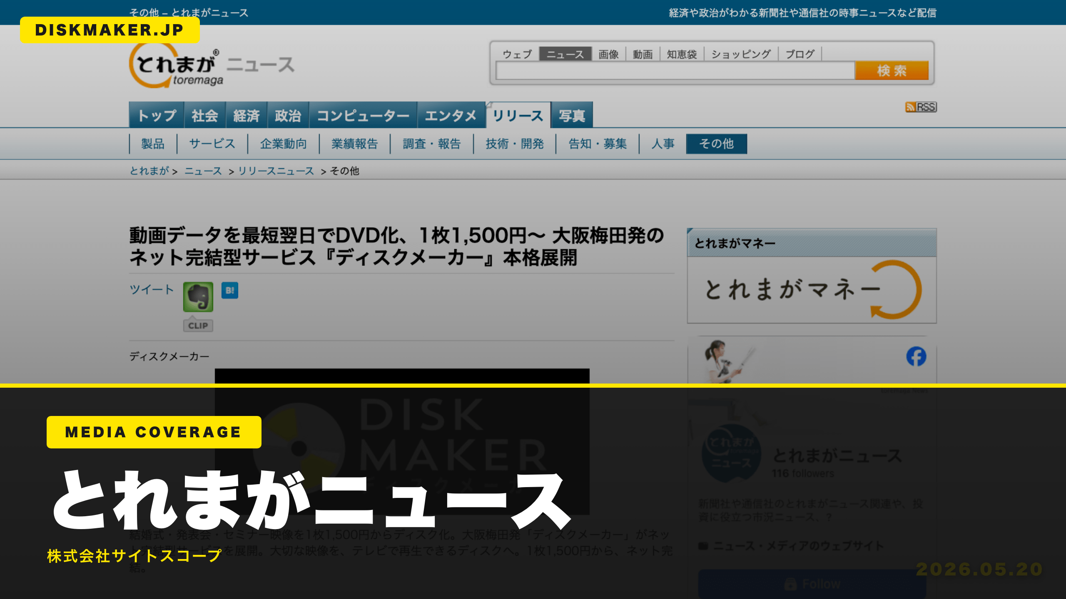Select the ニュース search tab
This screenshot has width=1066, height=599.
pos(565,54)
